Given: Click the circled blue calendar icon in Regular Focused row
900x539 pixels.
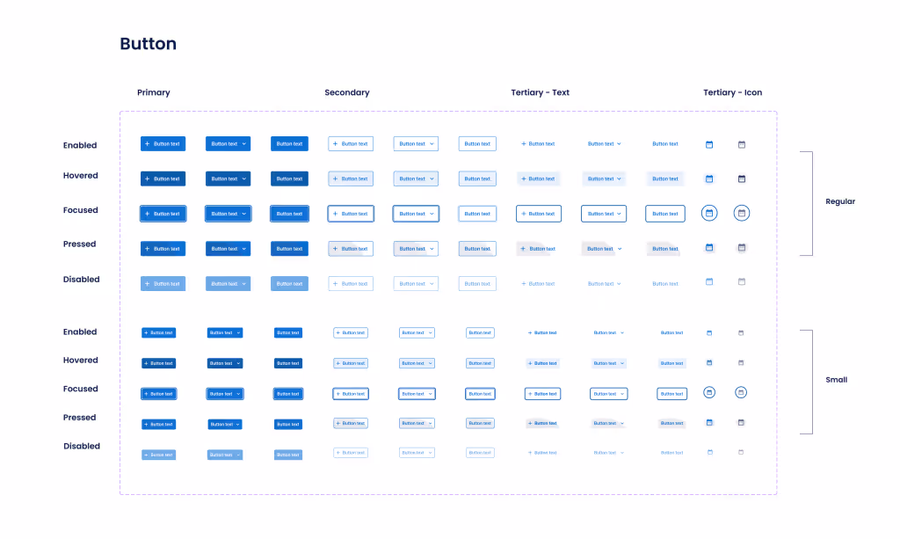Looking at the screenshot, I should 709,213.
